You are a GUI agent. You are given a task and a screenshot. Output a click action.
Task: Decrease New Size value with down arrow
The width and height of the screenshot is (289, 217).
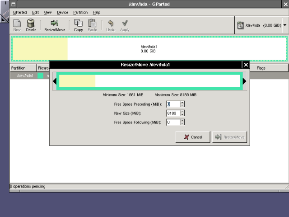pyautogui.click(x=182, y=114)
